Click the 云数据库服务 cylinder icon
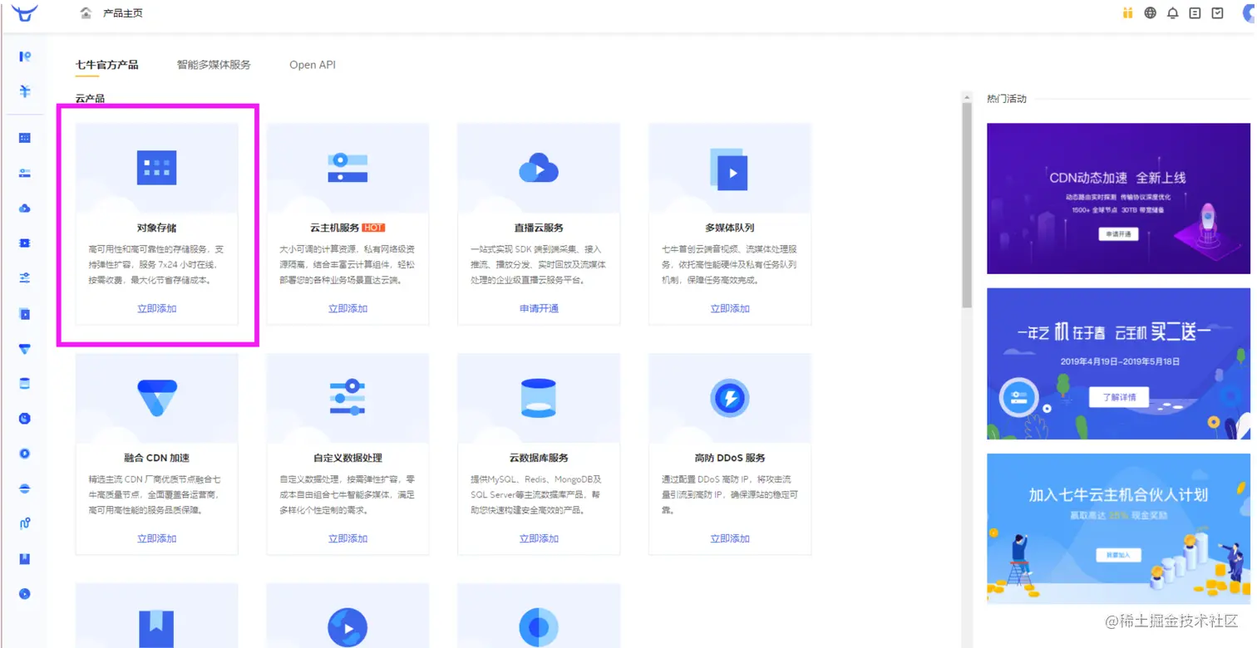The width and height of the screenshot is (1257, 648). pyautogui.click(x=539, y=398)
